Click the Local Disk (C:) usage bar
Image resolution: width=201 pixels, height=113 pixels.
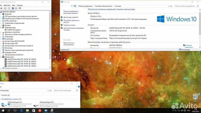[20, 104]
